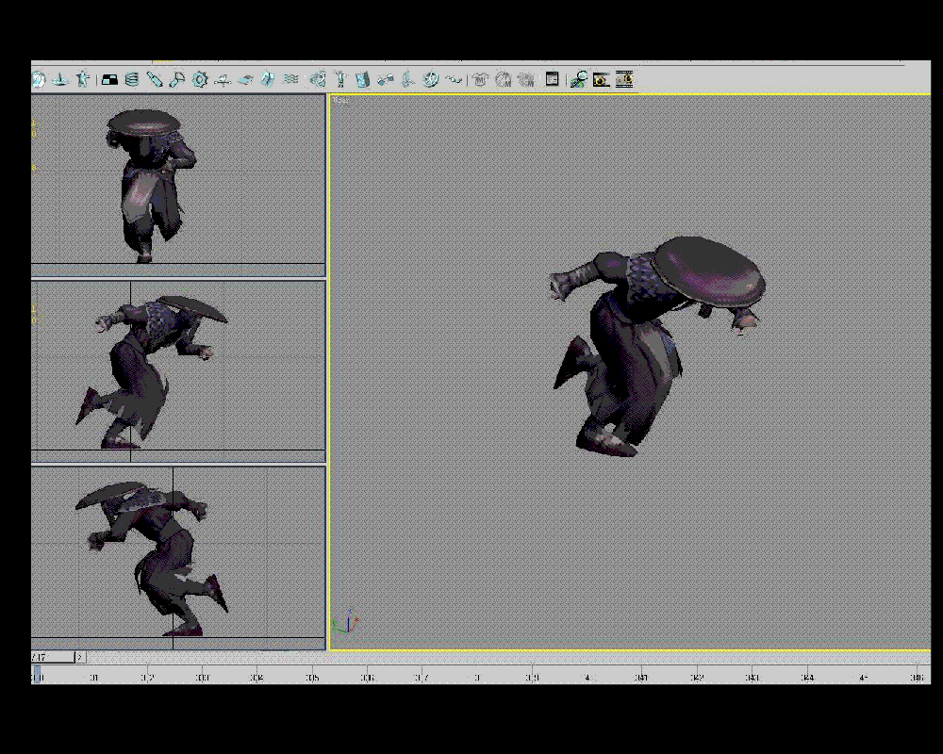Click the weathervane helper toolbar icon
This screenshot has height=754, width=943.
point(223,79)
